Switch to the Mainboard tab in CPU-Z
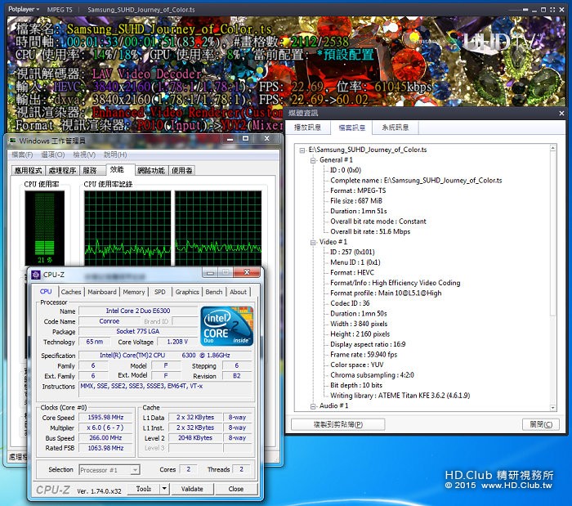The width and height of the screenshot is (572, 506). coord(102,292)
